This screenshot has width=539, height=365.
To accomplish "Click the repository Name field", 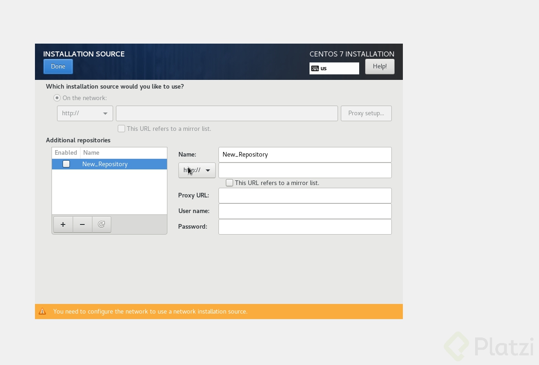I will point(305,155).
